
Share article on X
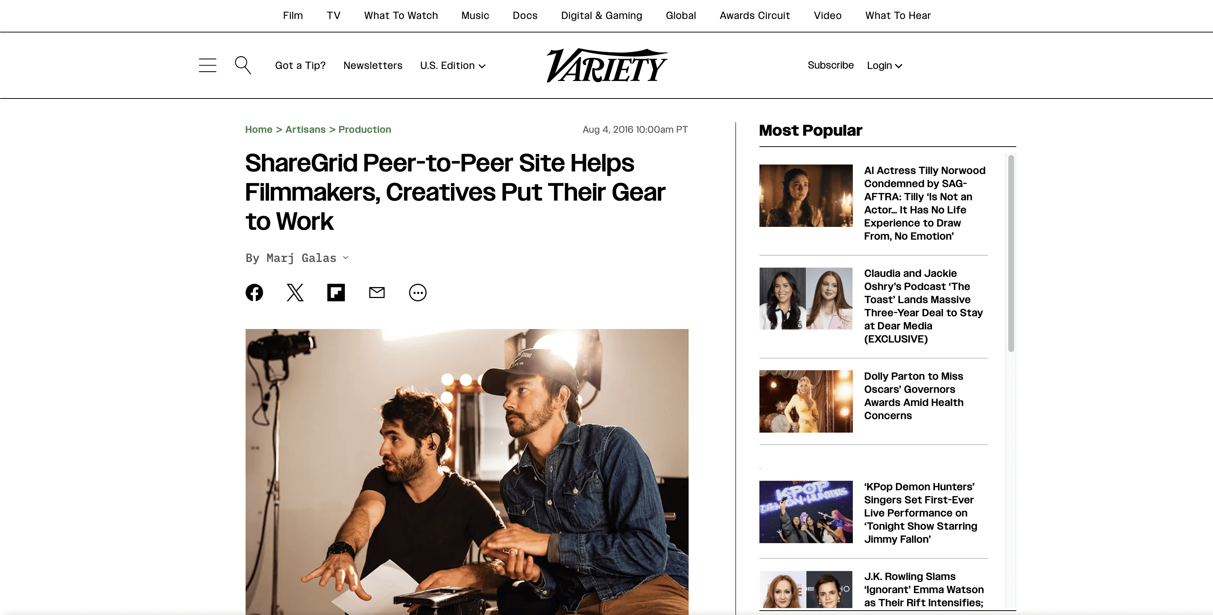295,293
